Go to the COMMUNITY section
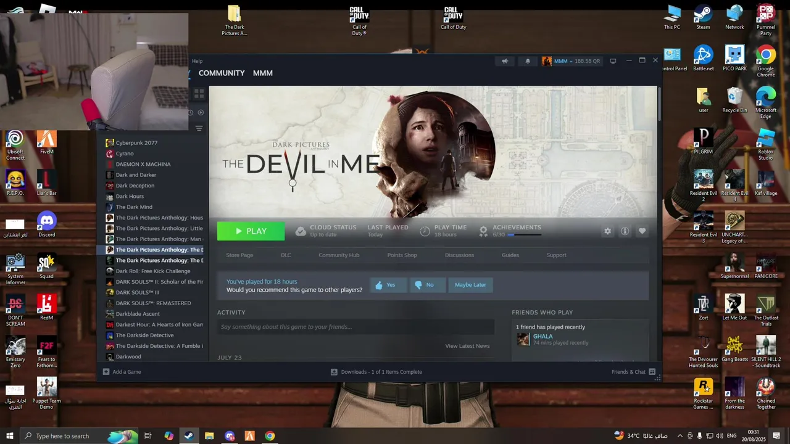 tap(222, 73)
